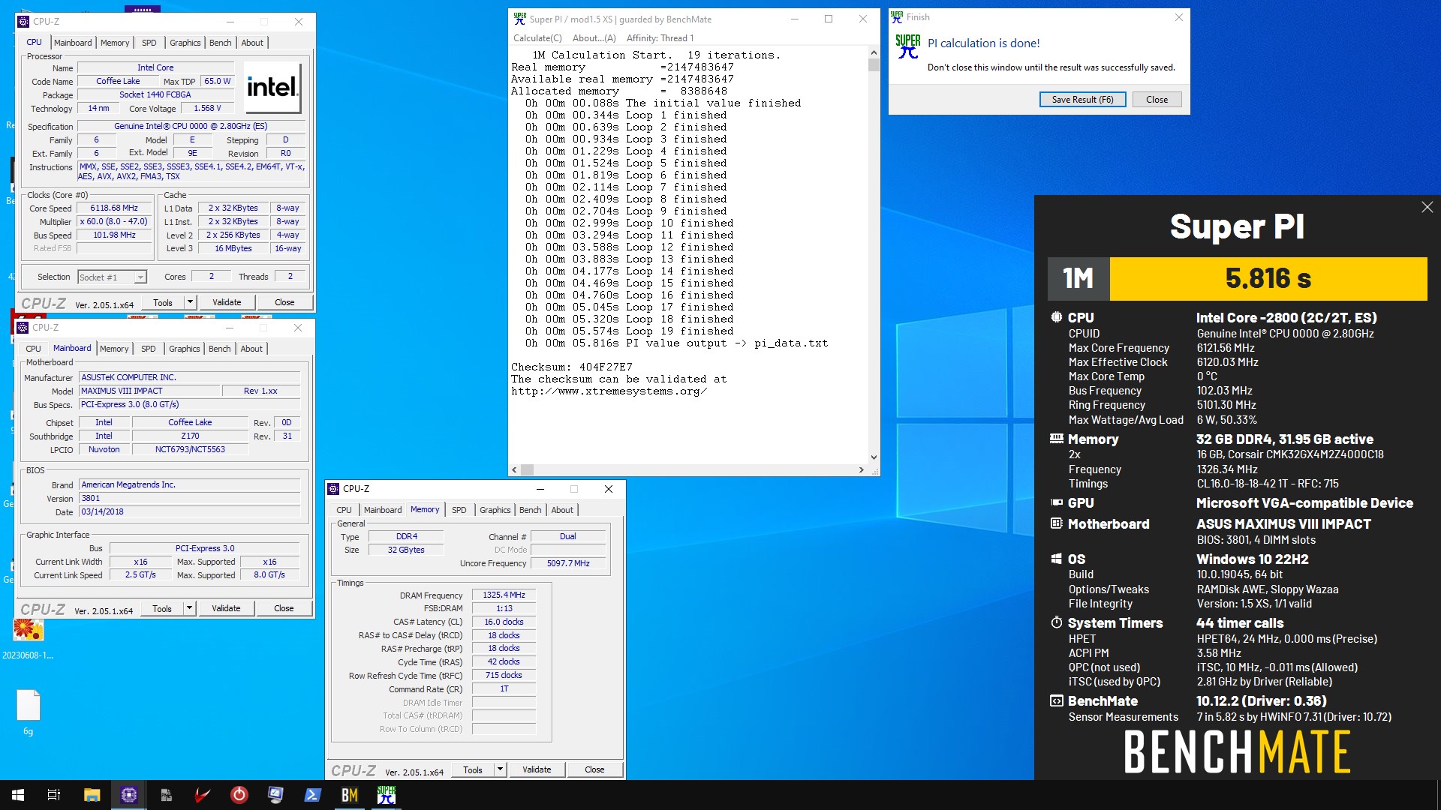
Task: Click Affinity: Thread 1 menu item
Action: pos(660,38)
